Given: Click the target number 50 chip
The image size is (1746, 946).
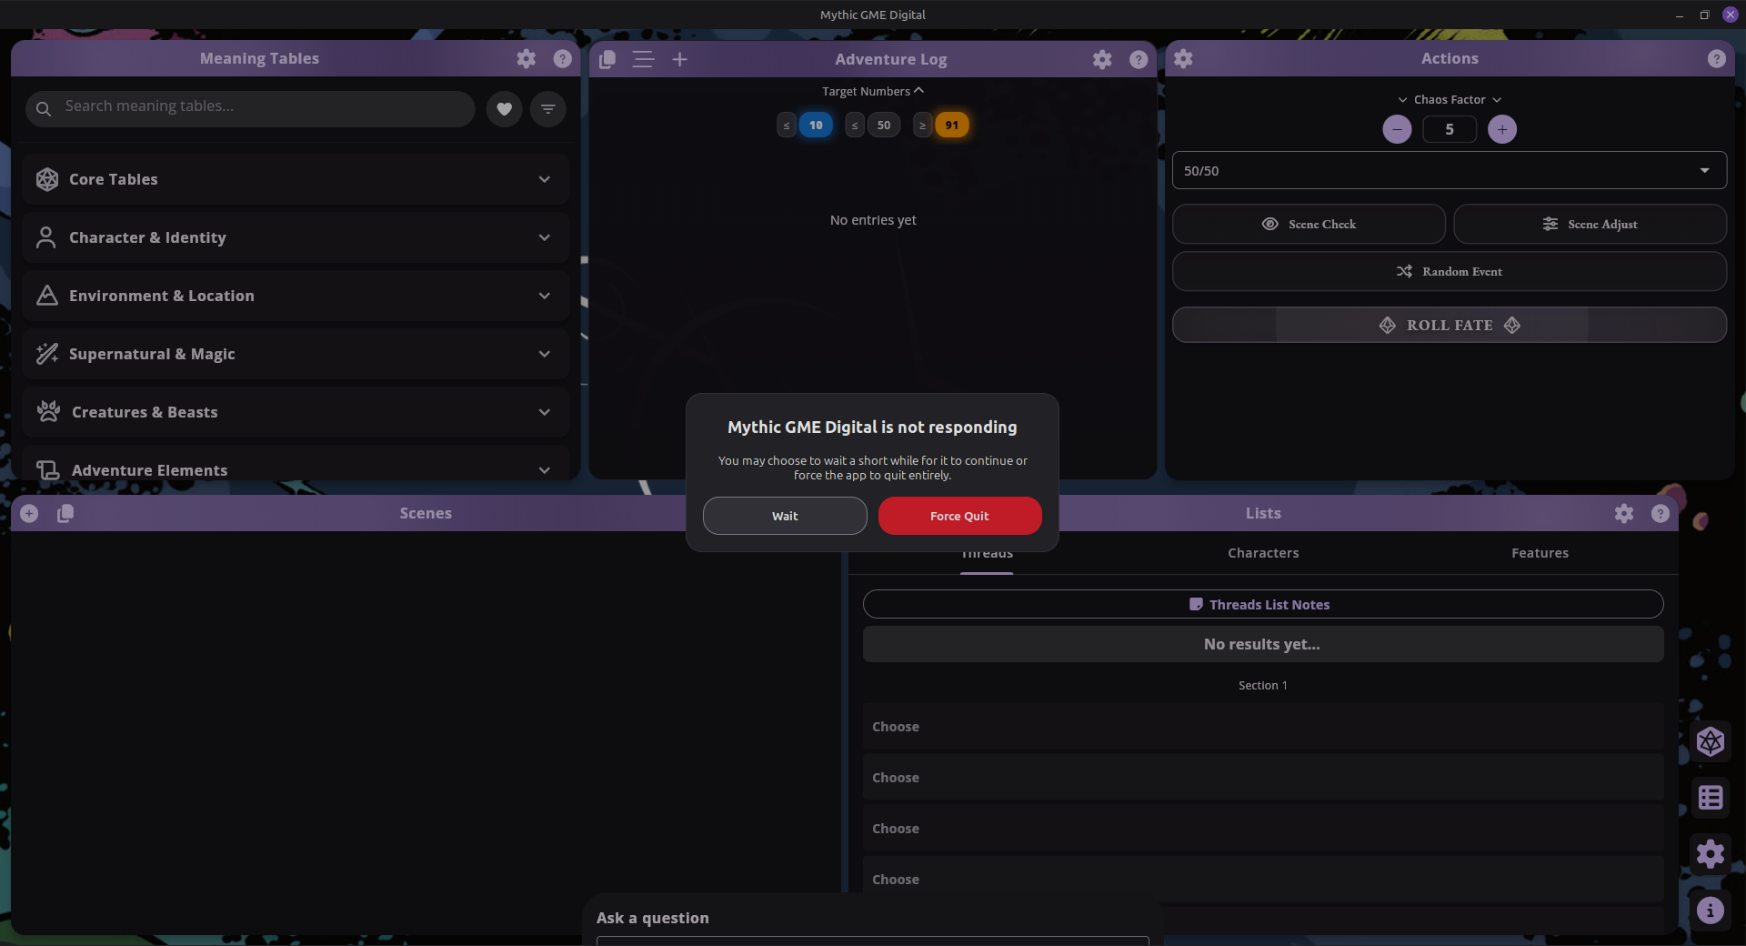Looking at the screenshot, I should [x=884, y=126].
